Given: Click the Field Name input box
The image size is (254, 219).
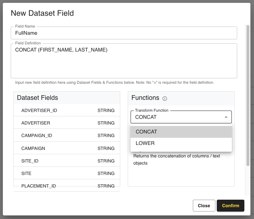Looking at the screenshot, I should pyautogui.click(x=124, y=33).
